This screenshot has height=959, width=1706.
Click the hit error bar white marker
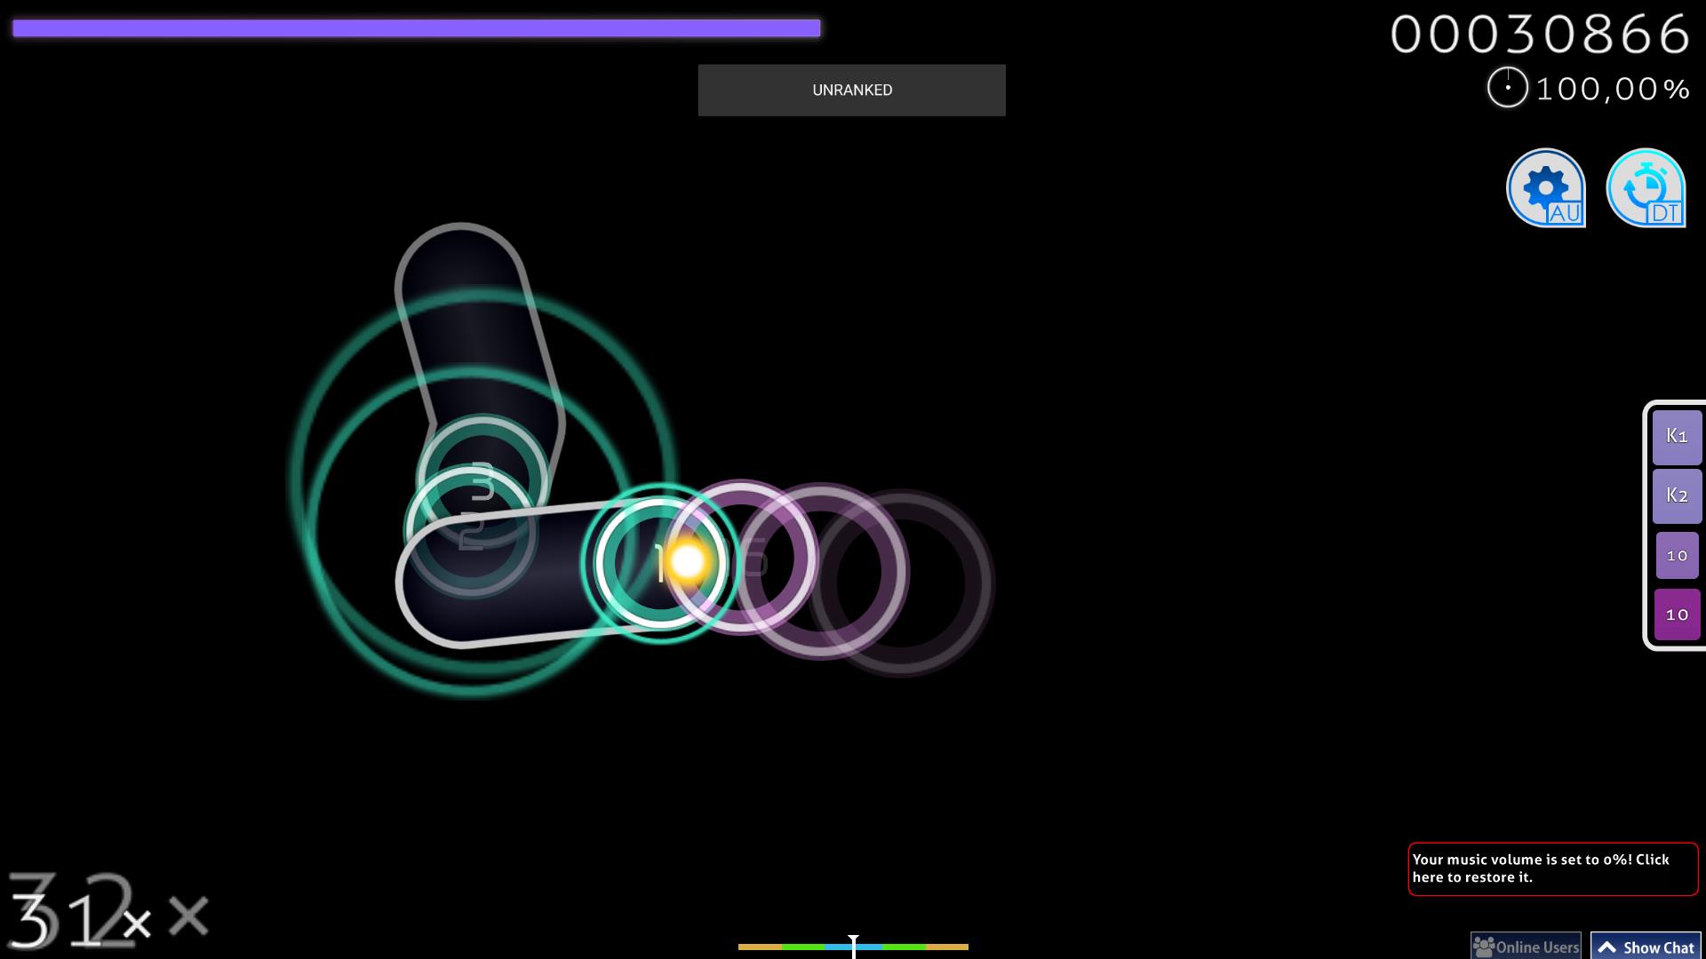point(853,946)
